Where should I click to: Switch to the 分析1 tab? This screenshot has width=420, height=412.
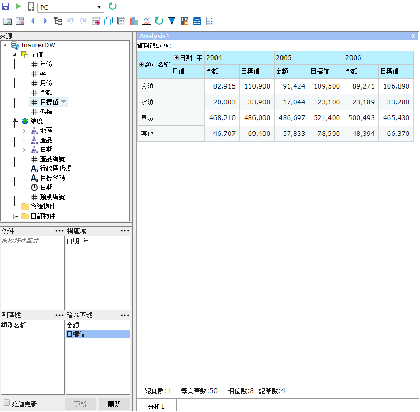point(156,406)
